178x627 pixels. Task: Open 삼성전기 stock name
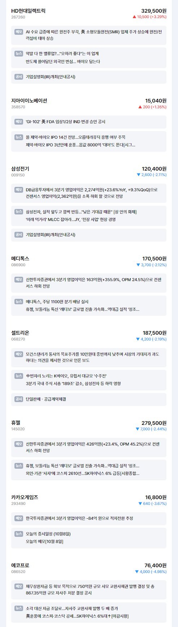20,169
